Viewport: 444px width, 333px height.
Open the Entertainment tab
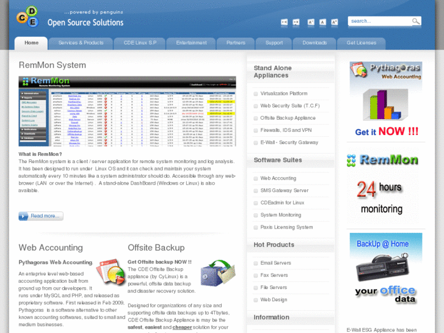pos(191,43)
